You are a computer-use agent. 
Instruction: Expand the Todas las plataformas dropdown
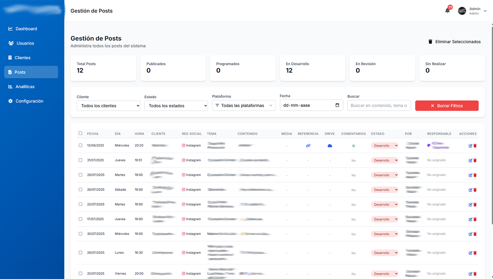tap(244, 106)
